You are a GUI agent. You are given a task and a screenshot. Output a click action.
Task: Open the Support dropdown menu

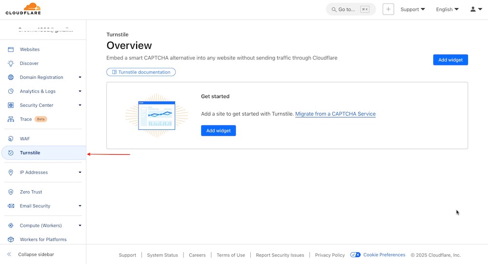coord(412,9)
